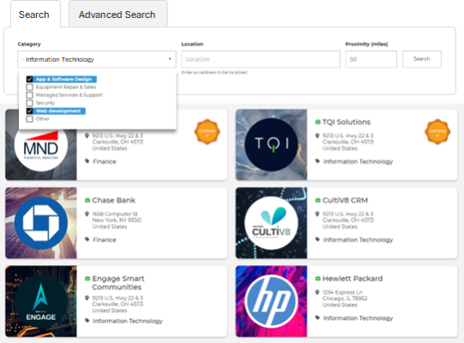Check the Security category checkbox

click(x=29, y=103)
